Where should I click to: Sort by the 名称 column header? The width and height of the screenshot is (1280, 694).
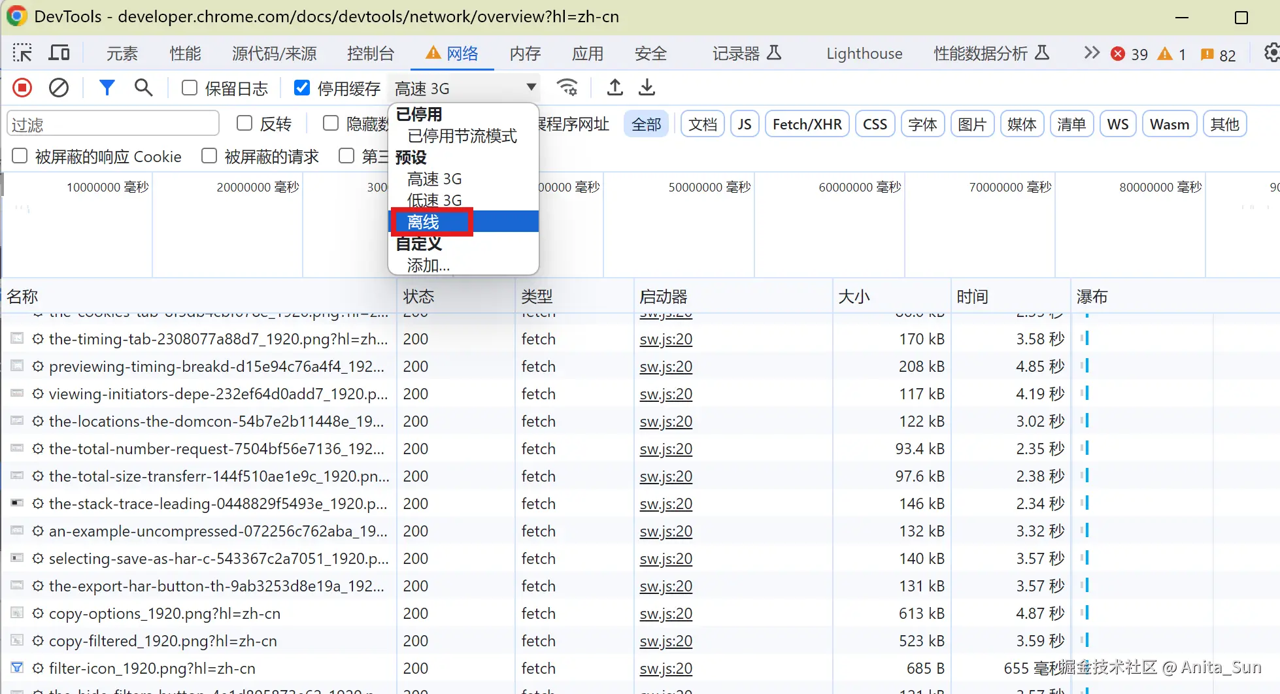(199, 297)
